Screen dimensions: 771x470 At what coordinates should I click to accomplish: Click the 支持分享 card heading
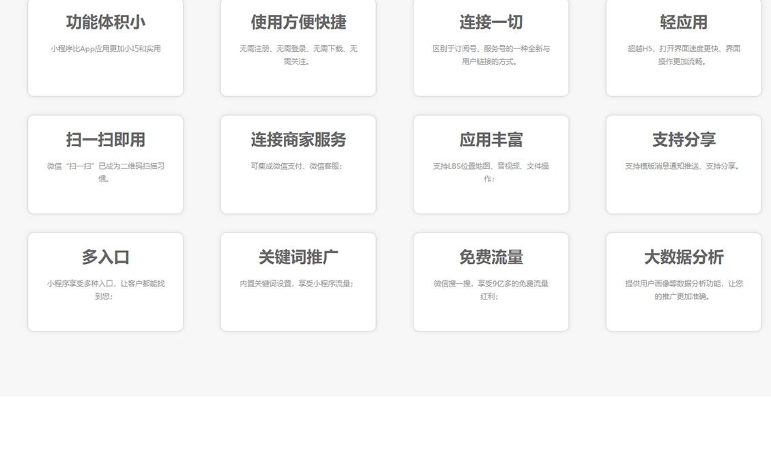(x=684, y=140)
